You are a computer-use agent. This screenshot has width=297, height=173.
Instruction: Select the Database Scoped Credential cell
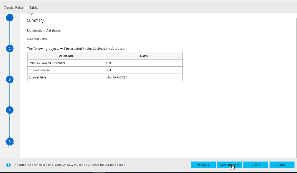click(x=66, y=63)
